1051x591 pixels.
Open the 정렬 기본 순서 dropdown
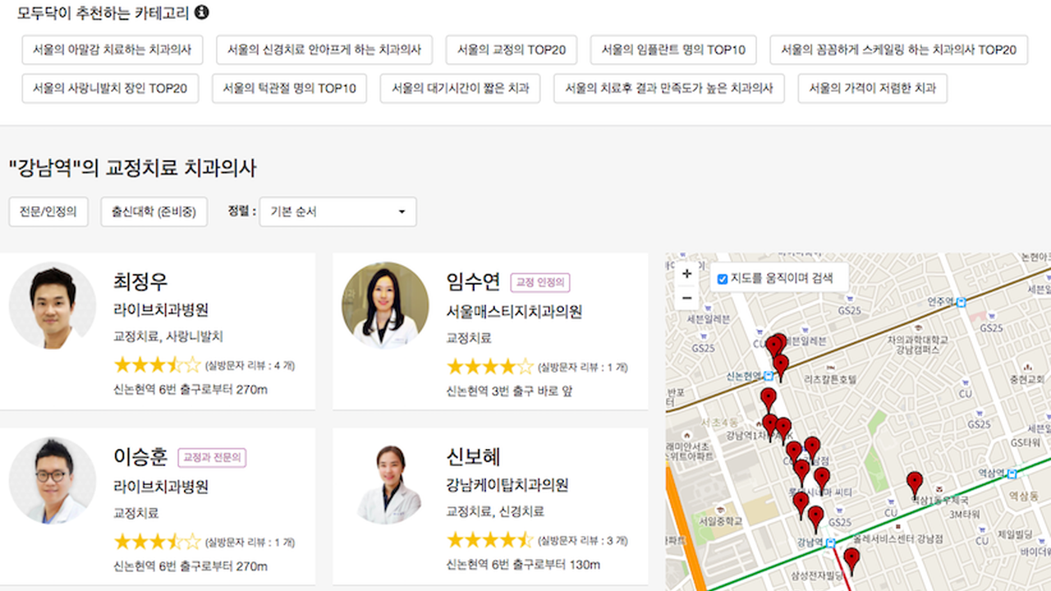[337, 212]
